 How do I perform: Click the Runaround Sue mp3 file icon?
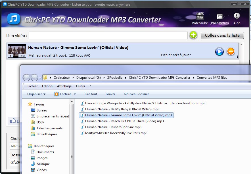point(82,127)
